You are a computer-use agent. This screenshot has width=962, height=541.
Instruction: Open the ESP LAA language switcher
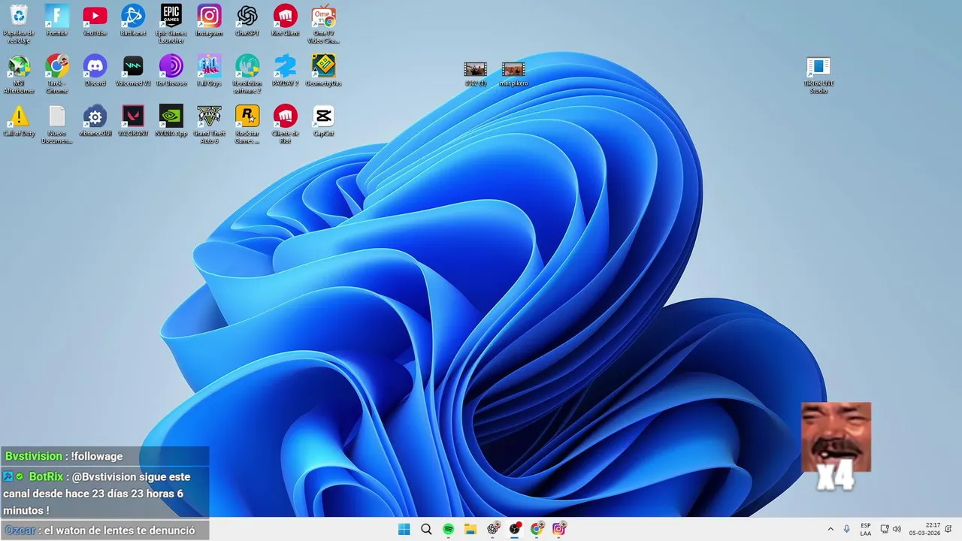[866, 529]
